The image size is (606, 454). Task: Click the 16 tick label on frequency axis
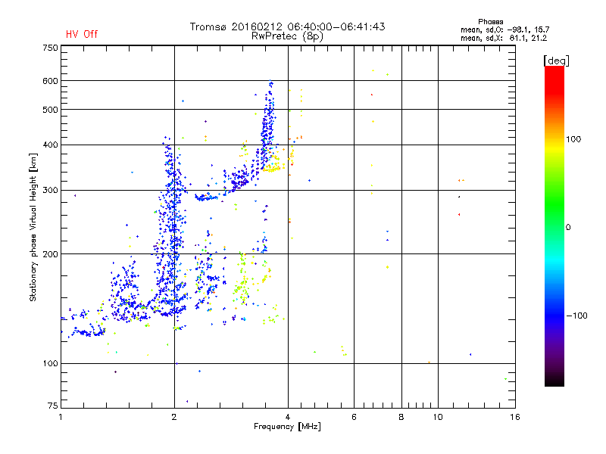tap(515, 417)
